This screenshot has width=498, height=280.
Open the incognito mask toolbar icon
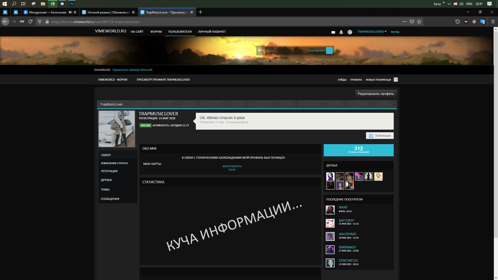point(22,22)
